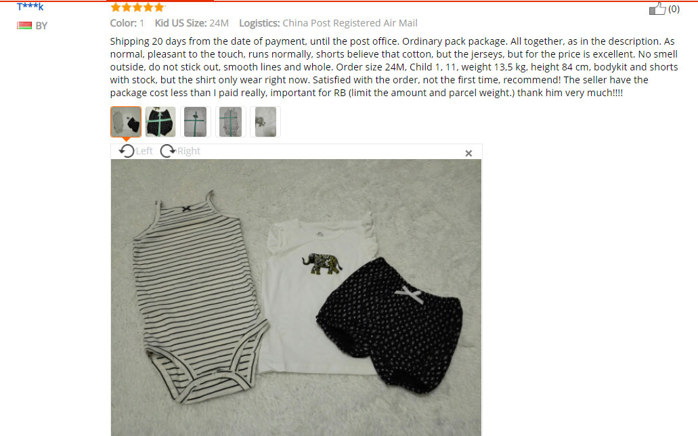Click the enlarged baby clothing set photo
The width and height of the screenshot is (698, 436).
coord(296,297)
